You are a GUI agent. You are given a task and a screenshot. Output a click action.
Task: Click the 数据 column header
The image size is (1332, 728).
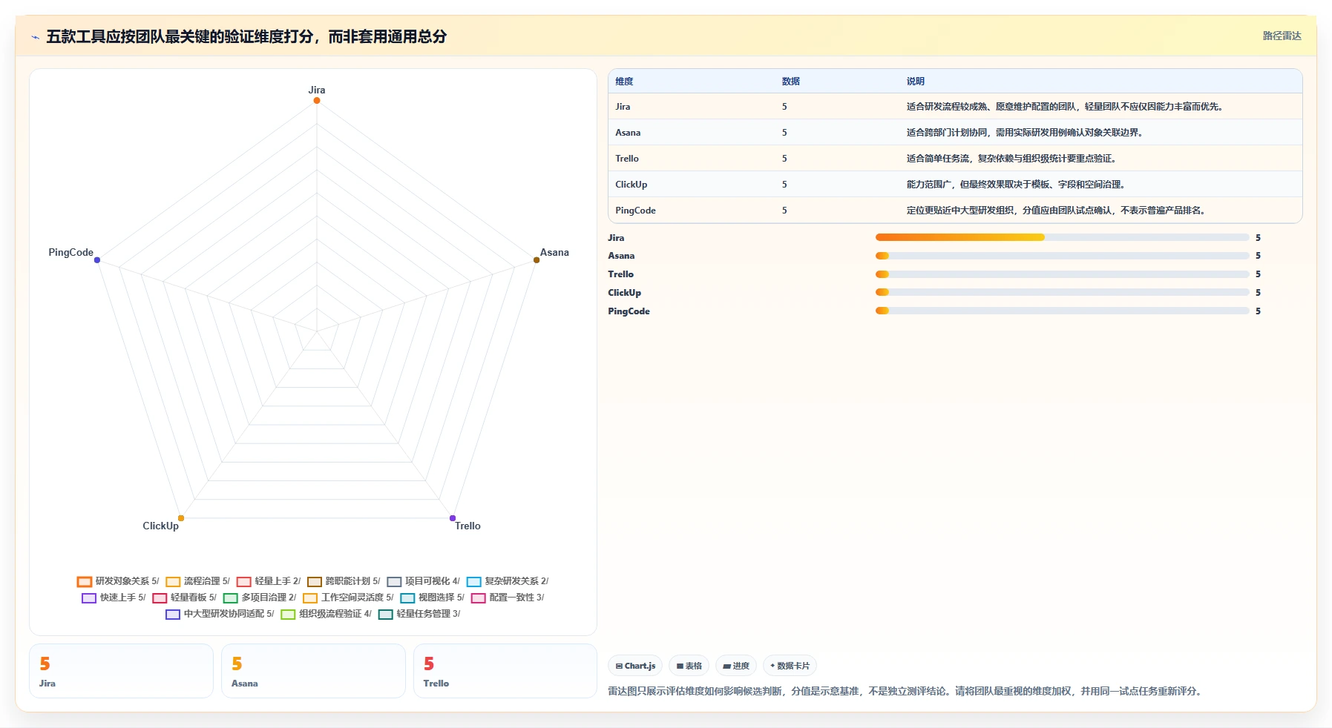790,82
